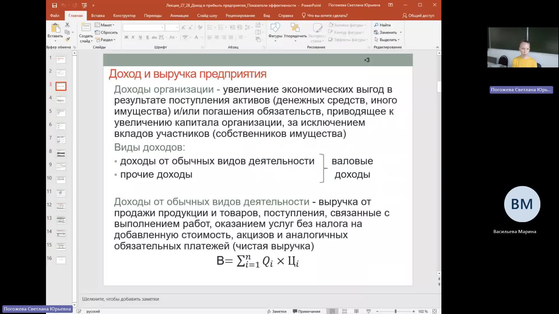Image resolution: width=559 pixels, height=314 pixels.
Task: Click the Общий доступ share button
Action: 418,15
